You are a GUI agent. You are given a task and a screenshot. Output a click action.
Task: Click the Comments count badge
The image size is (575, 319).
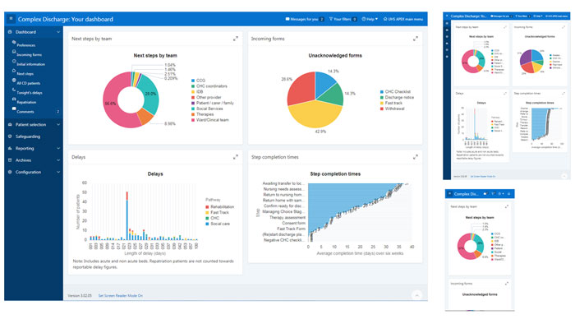[58, 112]
